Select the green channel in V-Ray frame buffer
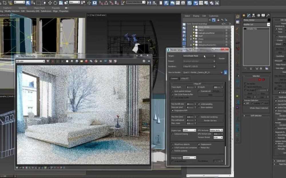The width and height of the screenshot is (286, 178). (58, 61)
